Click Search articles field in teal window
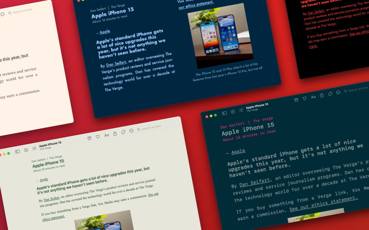Screen dimensions: 369x230 (356, 89)
